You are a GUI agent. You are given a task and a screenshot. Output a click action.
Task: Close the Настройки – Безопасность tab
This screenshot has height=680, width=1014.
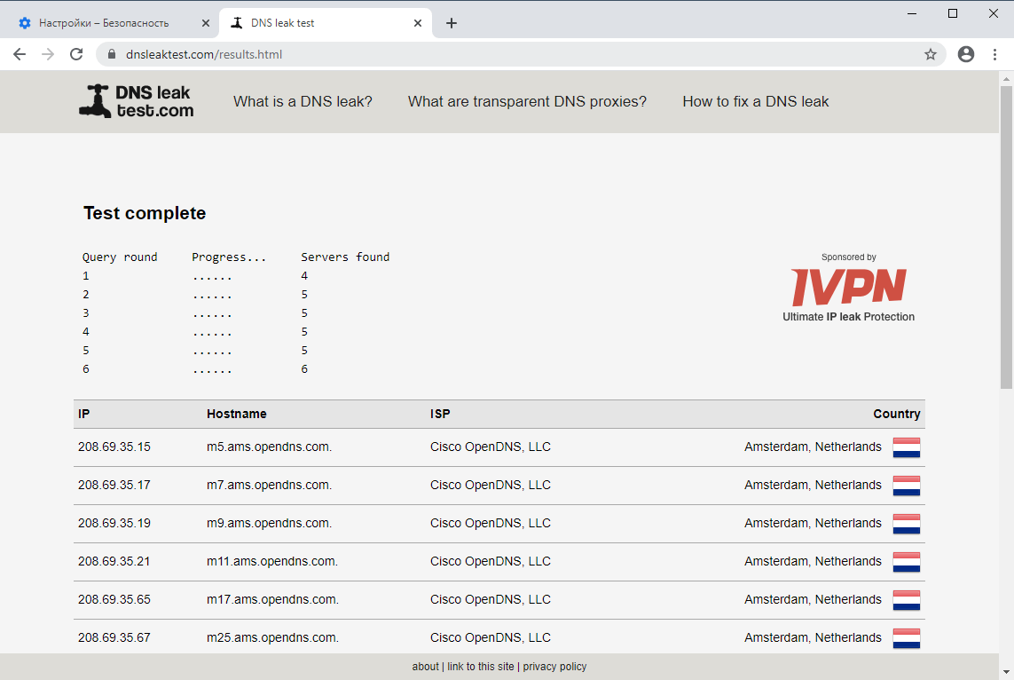point(206,23)
